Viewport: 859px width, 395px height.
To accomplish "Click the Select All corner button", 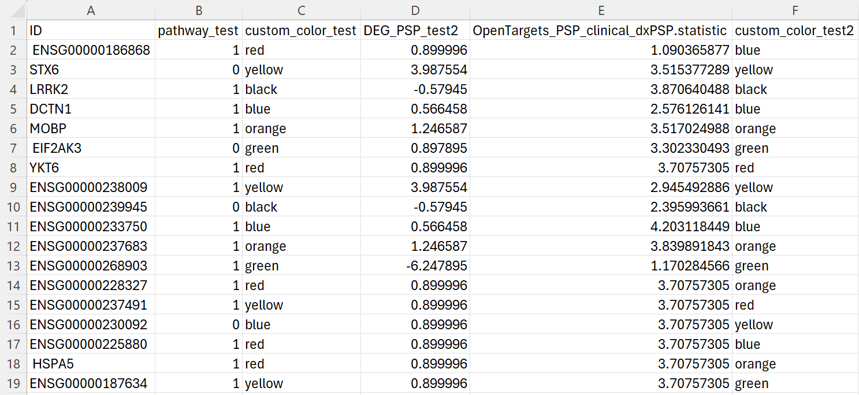I will [14, 10].
